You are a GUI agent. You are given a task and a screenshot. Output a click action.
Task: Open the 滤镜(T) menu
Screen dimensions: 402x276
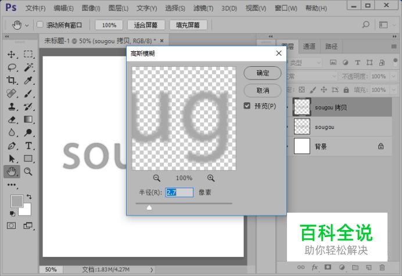click(203, 8)
